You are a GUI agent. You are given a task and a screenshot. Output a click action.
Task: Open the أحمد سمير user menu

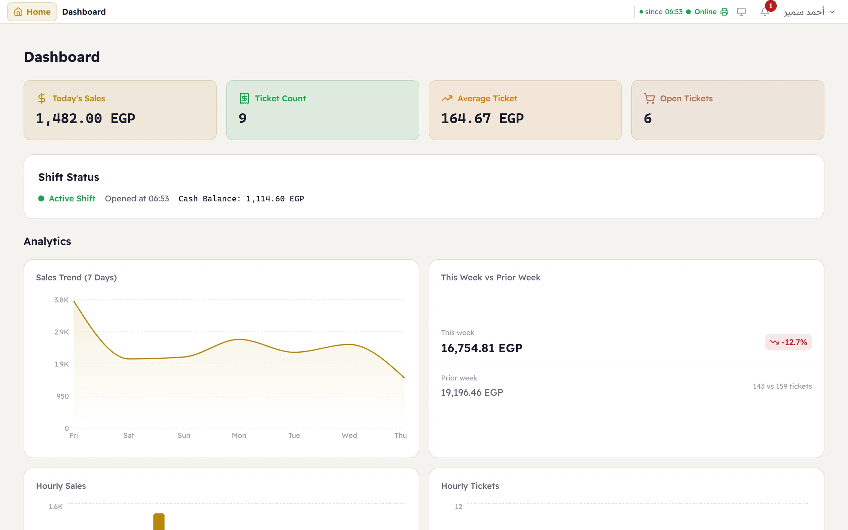pos(809,12)
